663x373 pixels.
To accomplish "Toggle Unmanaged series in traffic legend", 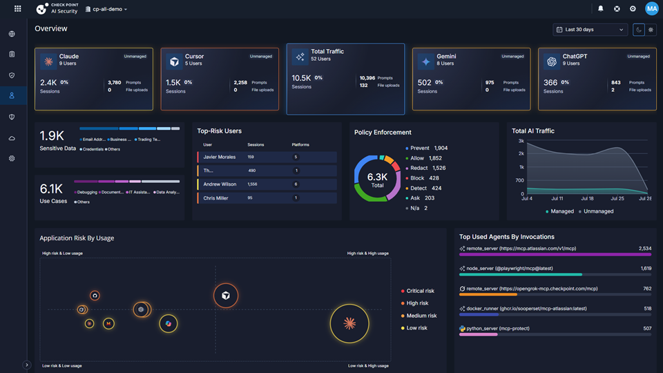I will [x=596, y=211].
